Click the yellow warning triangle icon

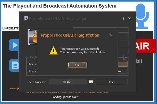pos(54,51)
